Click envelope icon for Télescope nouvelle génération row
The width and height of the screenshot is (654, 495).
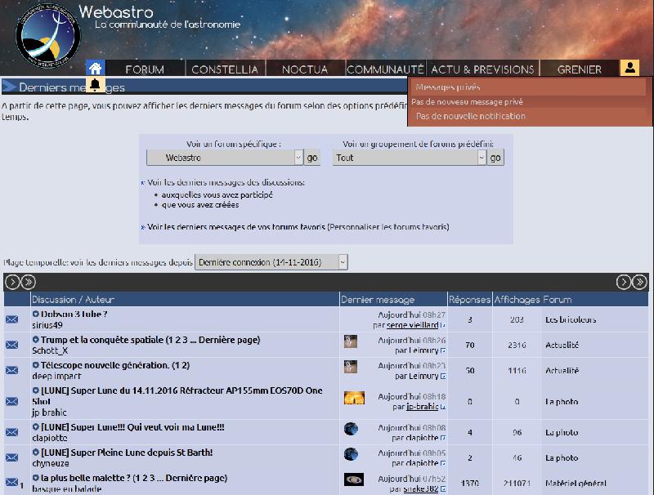coord(11,370)
